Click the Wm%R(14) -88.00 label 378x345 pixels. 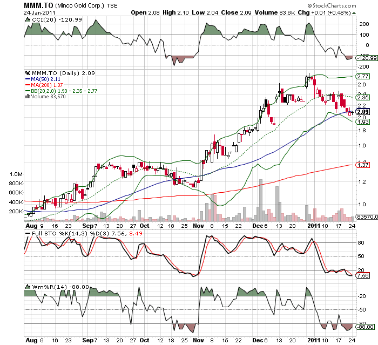(x=60, y=287)
